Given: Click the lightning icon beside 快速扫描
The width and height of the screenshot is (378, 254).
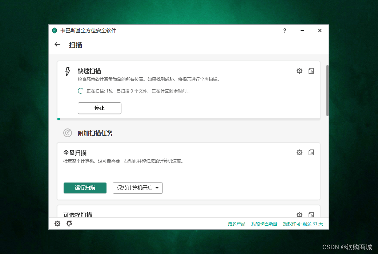Looking at the screenshot, I should (x=68, y=71).
